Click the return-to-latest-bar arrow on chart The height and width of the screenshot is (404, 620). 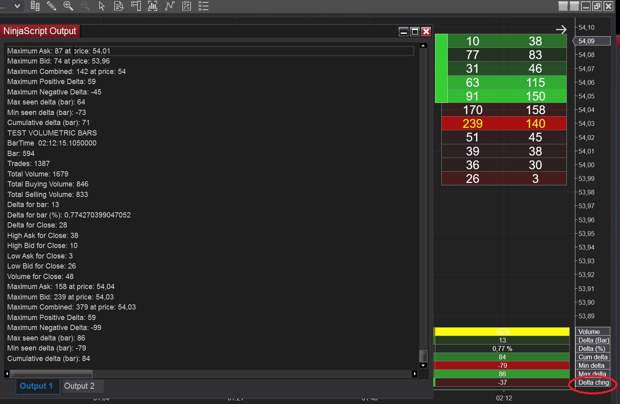(x=561, y=29)
